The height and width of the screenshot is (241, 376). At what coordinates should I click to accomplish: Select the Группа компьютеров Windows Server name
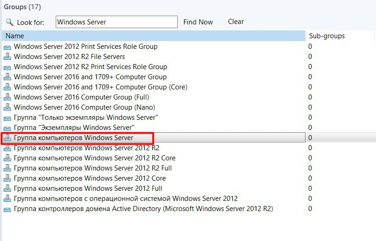(73, 138)
